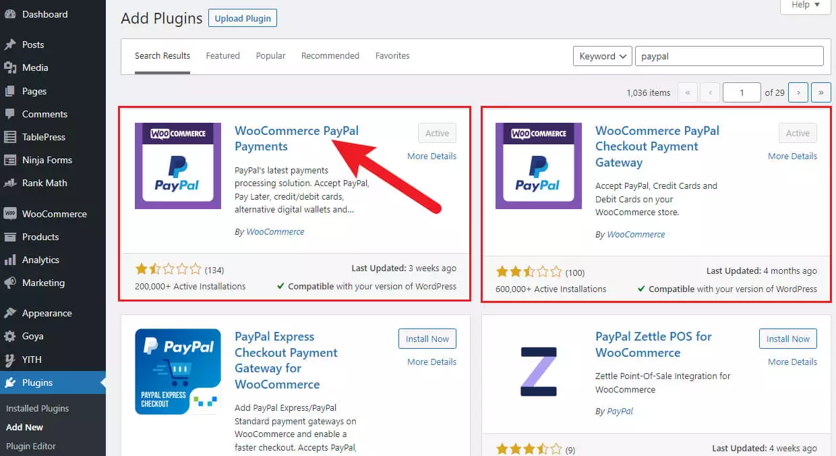Jump to last page of results

(820, 92)
